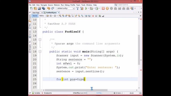Open the Breakpoints window button

coord(47,93)
